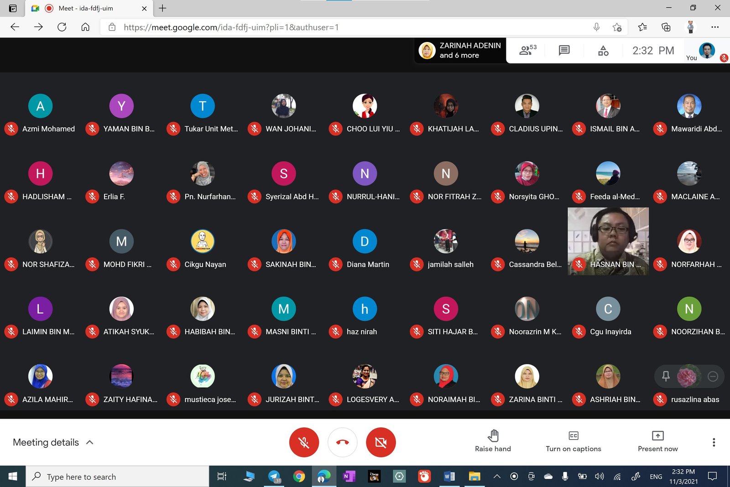
Task: Click the Windows Start button
Action: (x=13, y=477)
